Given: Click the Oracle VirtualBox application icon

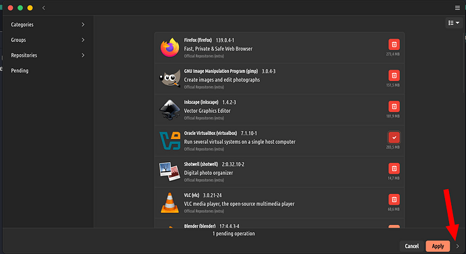Looking at the screenshot, I should 170,141.
